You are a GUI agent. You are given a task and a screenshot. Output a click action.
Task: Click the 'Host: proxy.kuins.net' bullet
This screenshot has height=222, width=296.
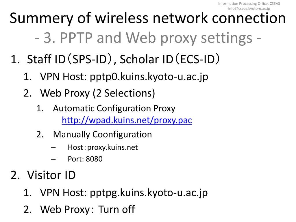103,147
